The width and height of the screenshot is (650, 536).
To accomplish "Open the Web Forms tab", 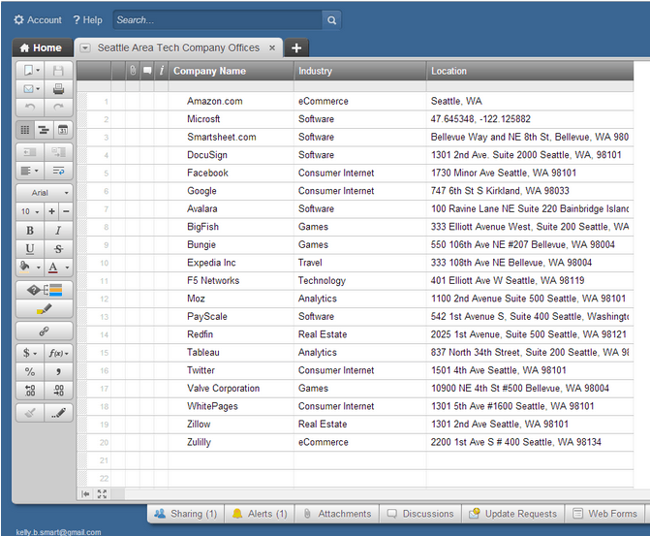I will point(604,514).
